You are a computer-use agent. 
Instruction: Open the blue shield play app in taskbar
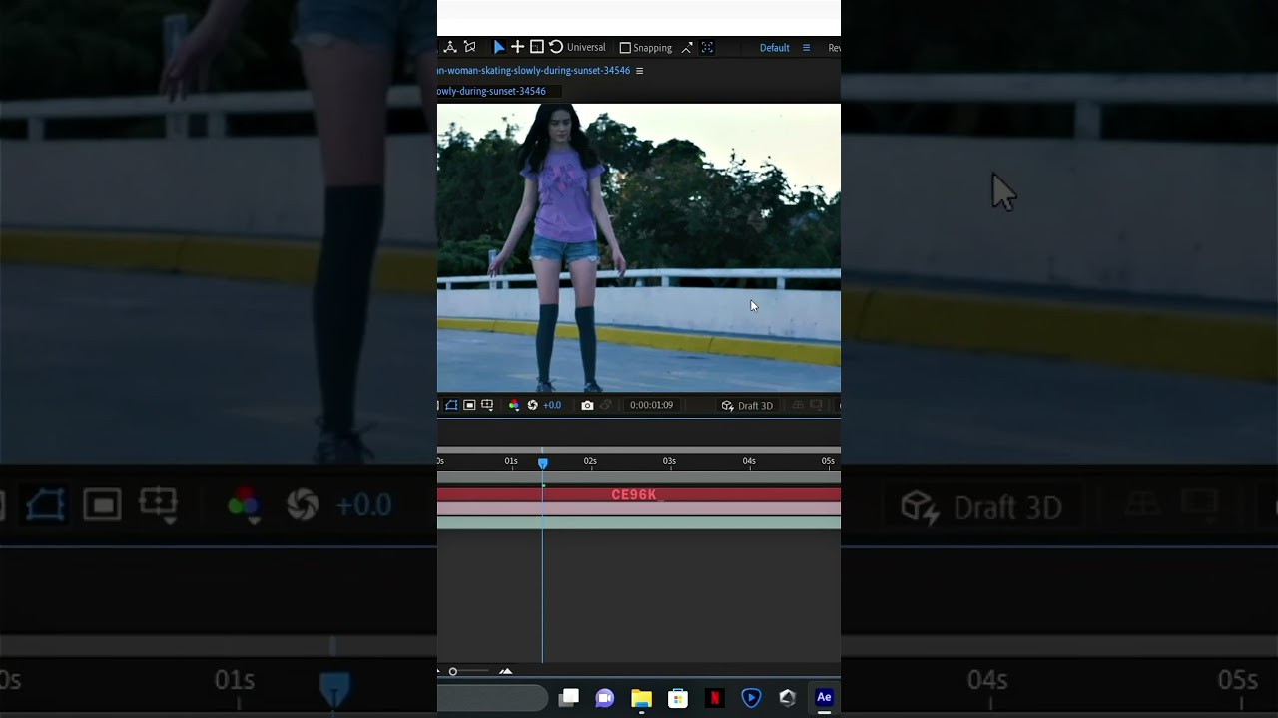click(751, 698)
